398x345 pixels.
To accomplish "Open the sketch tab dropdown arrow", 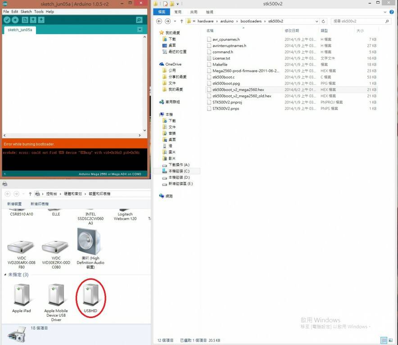I will [140, 30].
